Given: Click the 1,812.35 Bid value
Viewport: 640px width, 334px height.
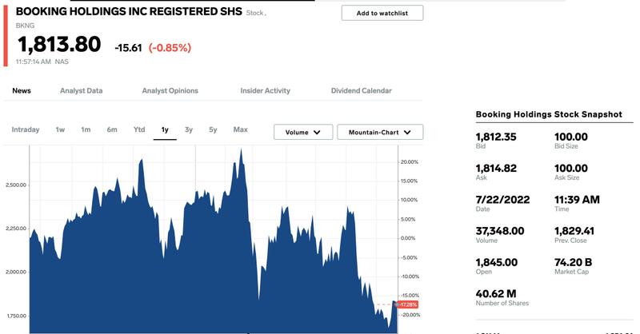Looking at the screenshot, I should [496, 137].
